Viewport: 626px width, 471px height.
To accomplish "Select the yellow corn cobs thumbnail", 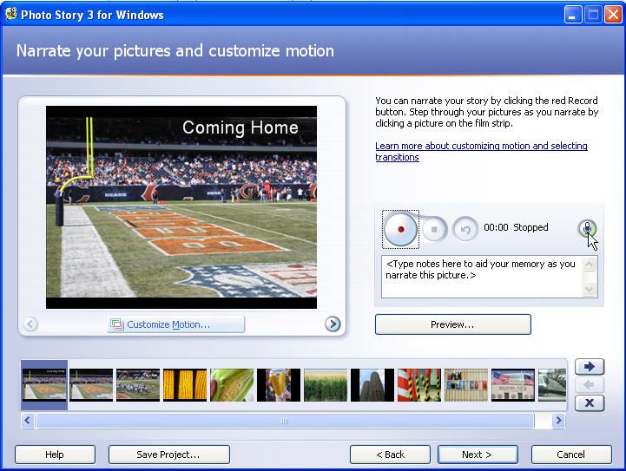I will point(185,385).
